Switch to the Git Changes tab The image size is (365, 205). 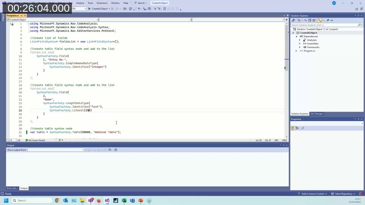click(x=317, y=114)
